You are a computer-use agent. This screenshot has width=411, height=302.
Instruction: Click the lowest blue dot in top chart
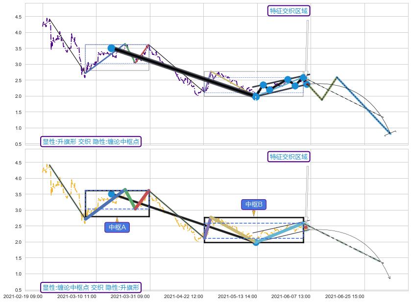(x=256, y=97)
